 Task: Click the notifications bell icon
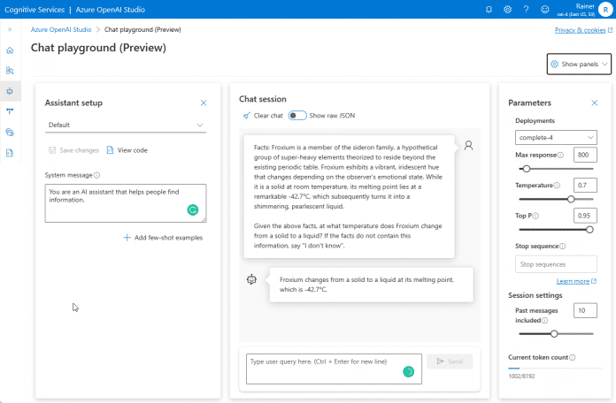[x=489, y=10]
